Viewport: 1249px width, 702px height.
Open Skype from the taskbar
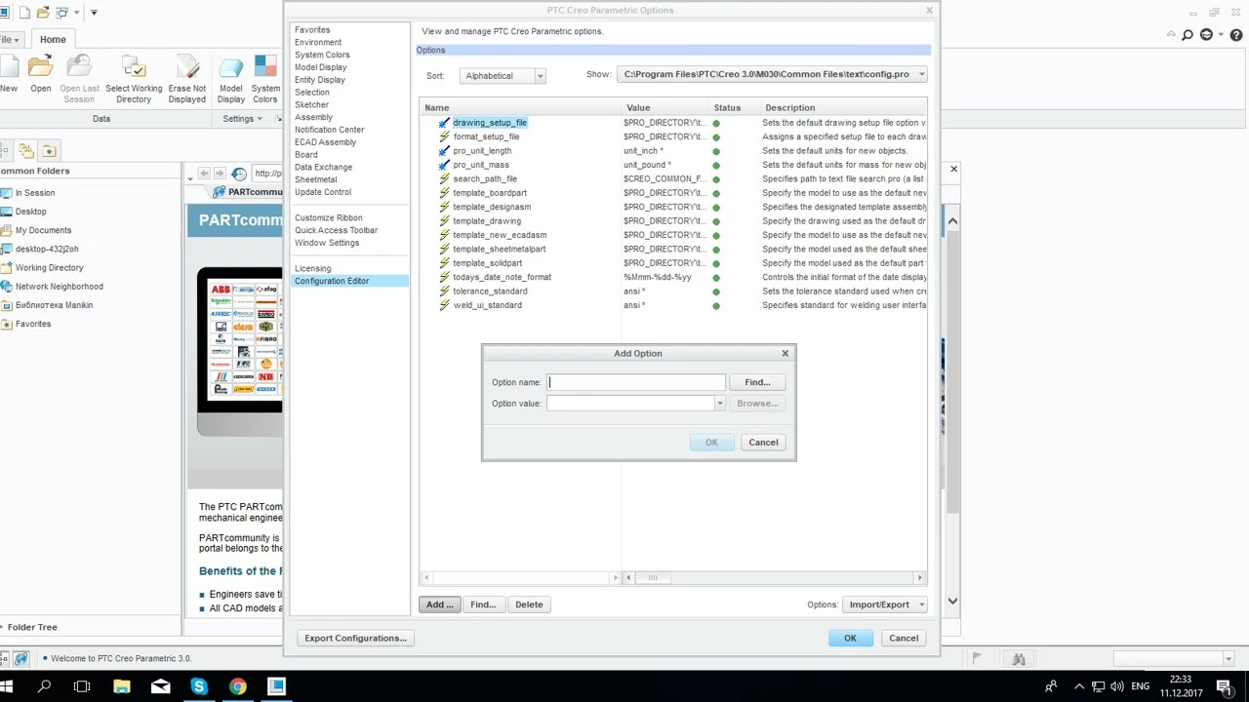coord(199,686)
